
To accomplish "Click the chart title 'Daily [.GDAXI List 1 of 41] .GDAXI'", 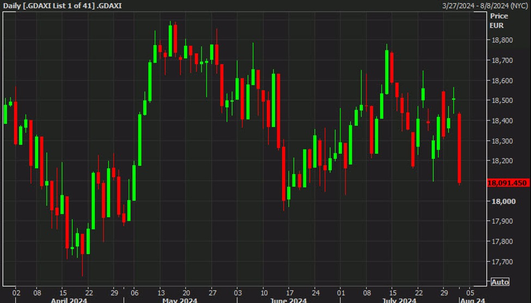I will 62,5.
